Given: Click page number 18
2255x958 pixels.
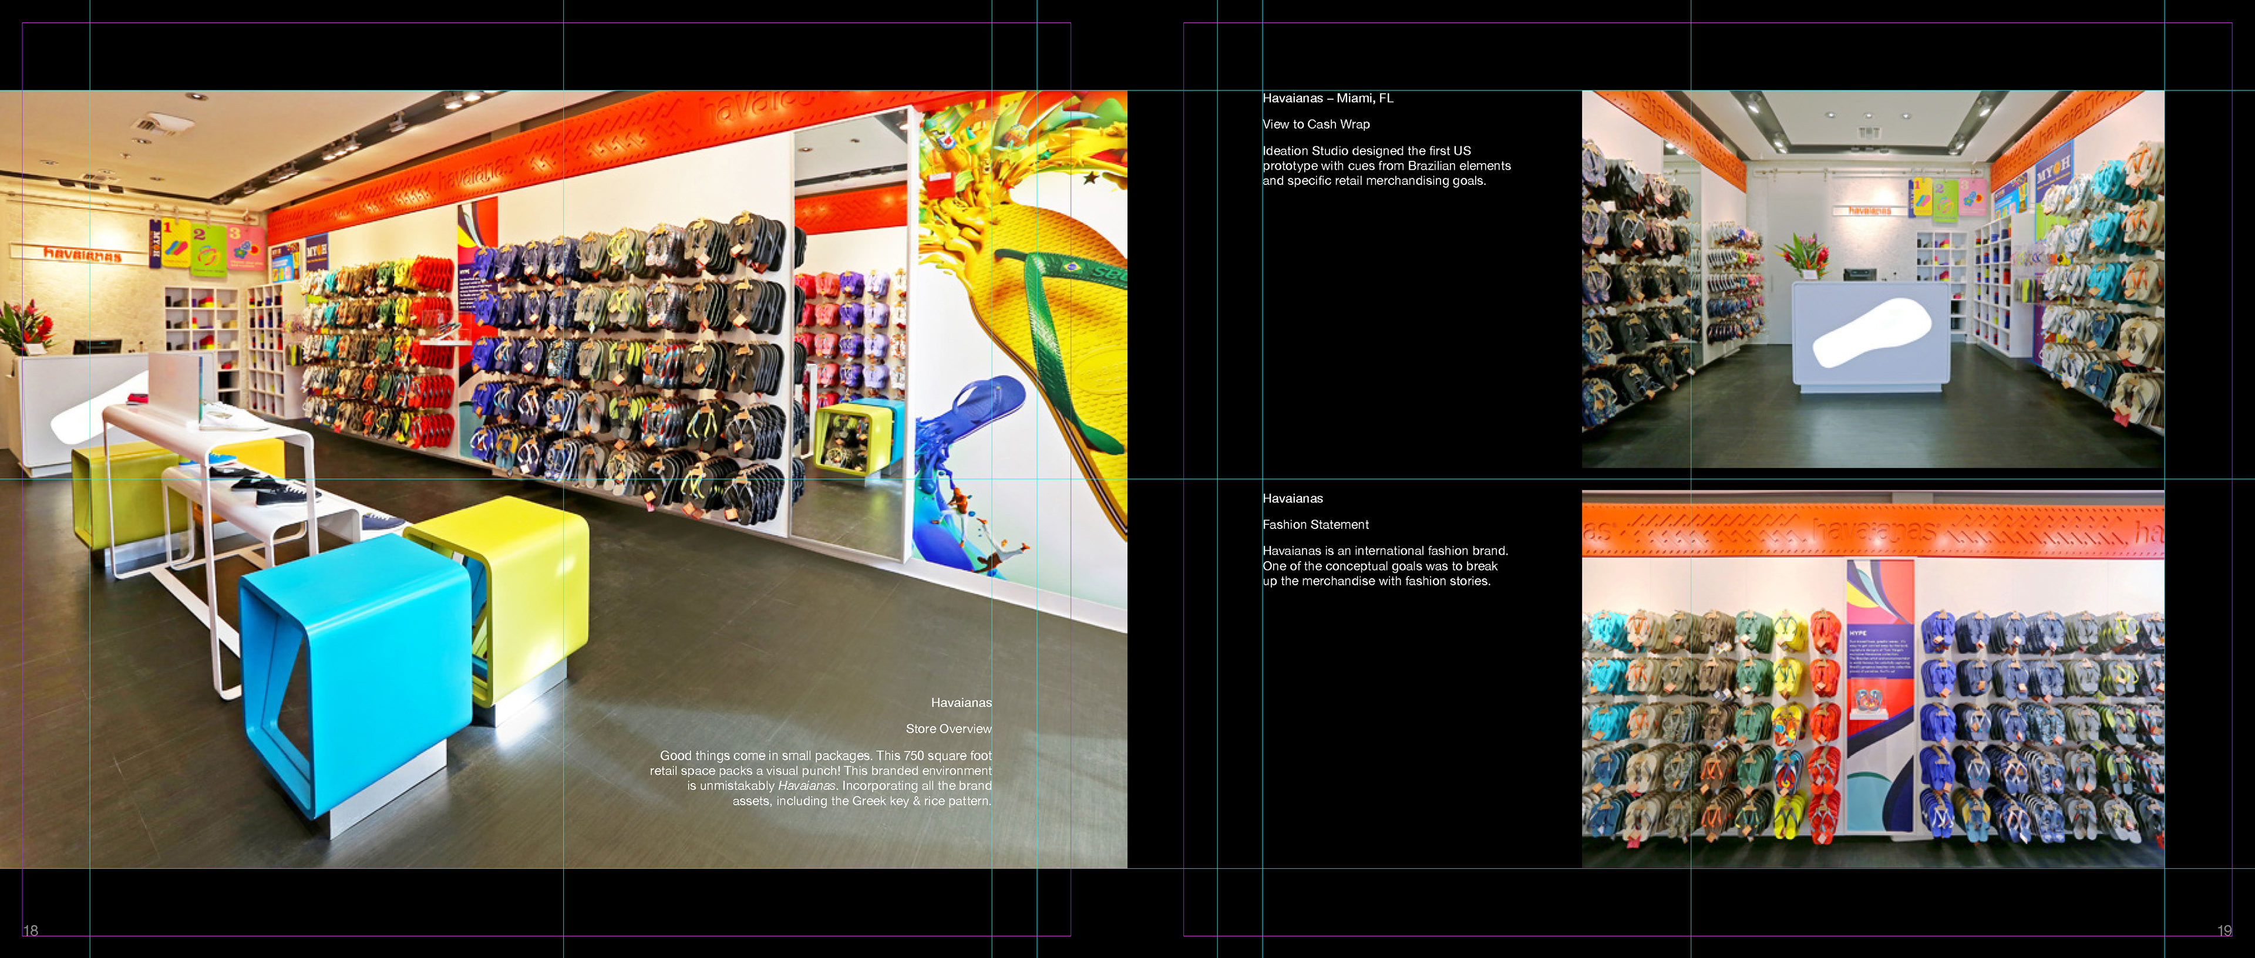Looking at the screenshot, I should [31, 931].
